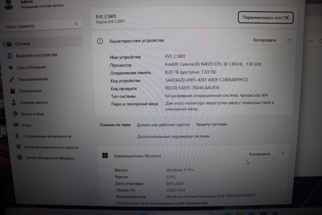Viewport: 322px width, 215px height.
Task: Select Время и язык in the sidebar
Action: 33,114
